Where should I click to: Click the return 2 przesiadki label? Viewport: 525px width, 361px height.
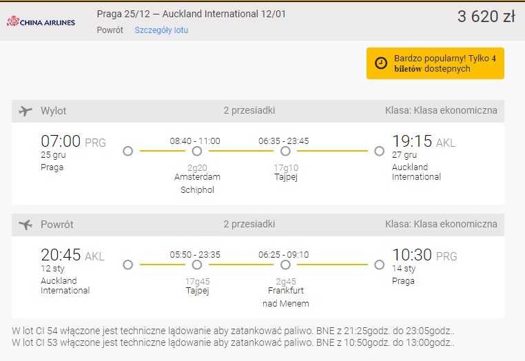point(249,224)
